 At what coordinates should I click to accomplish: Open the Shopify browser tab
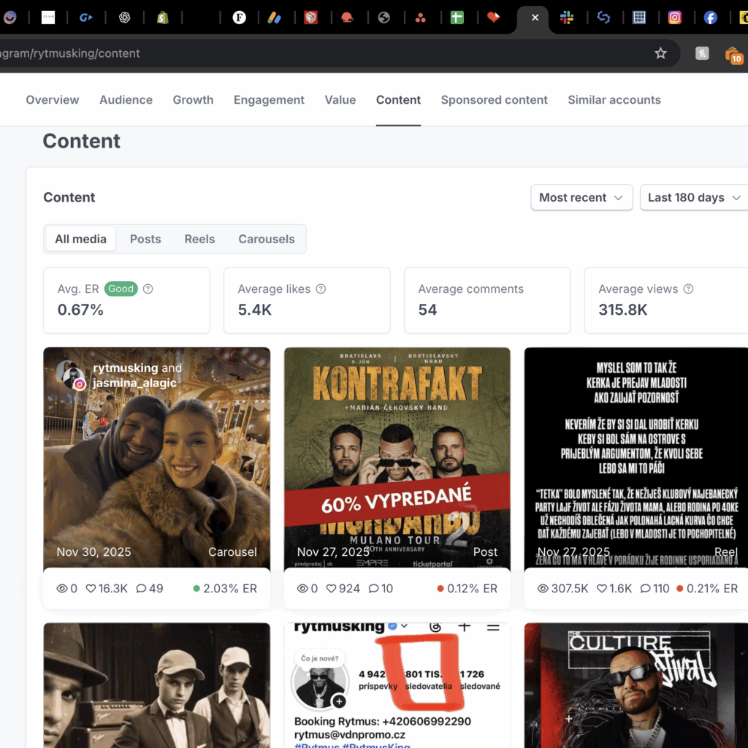pos(162,18)
